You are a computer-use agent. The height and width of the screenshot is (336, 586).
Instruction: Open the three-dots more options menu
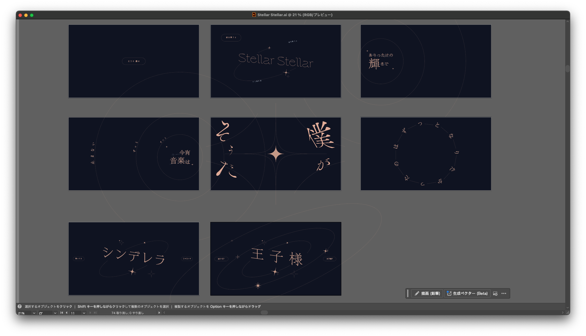point(504,293)
